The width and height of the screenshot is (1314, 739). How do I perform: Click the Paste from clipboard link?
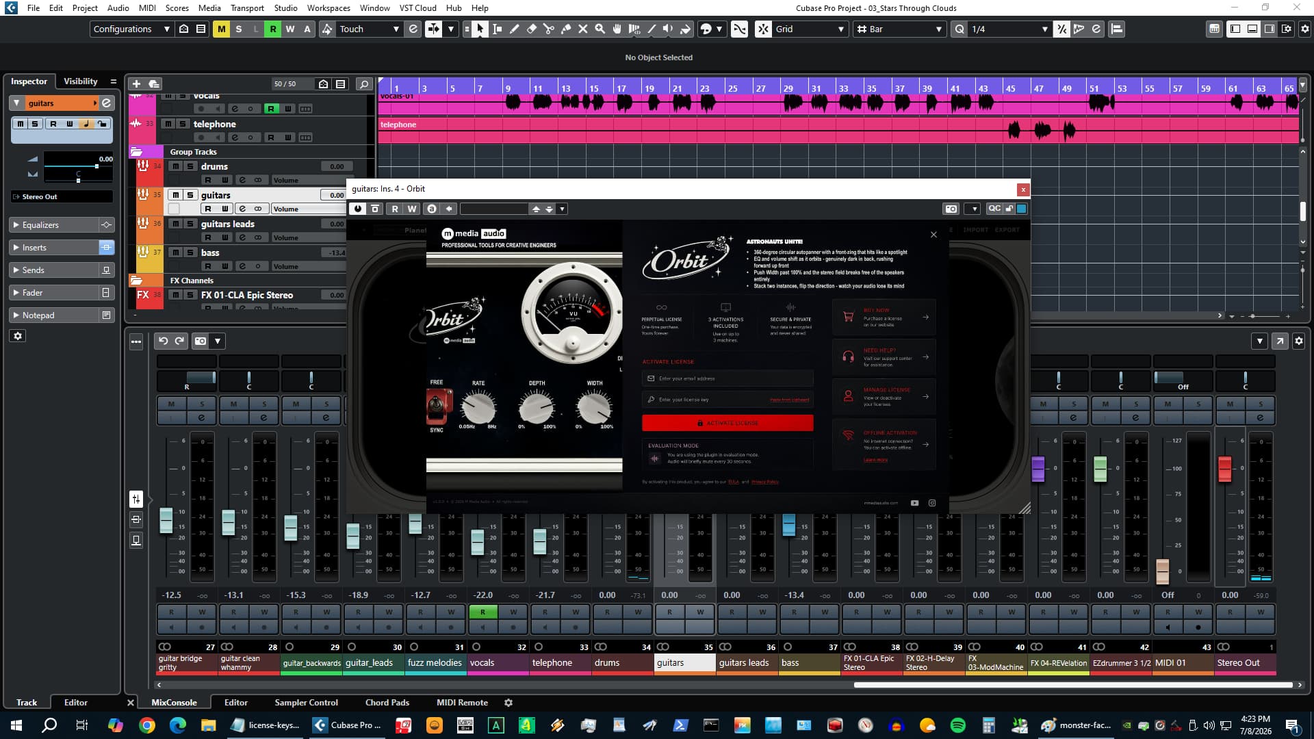coord(789,400)
